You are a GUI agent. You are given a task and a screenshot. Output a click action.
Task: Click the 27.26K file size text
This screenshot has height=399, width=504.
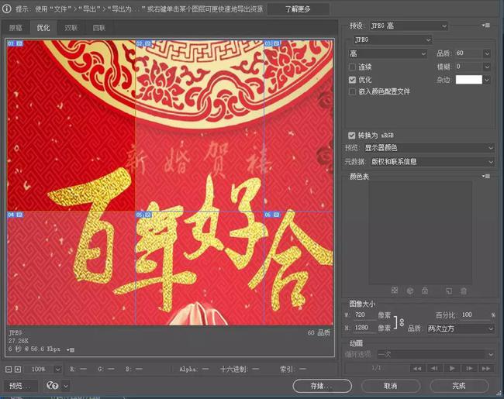[19, 341]
